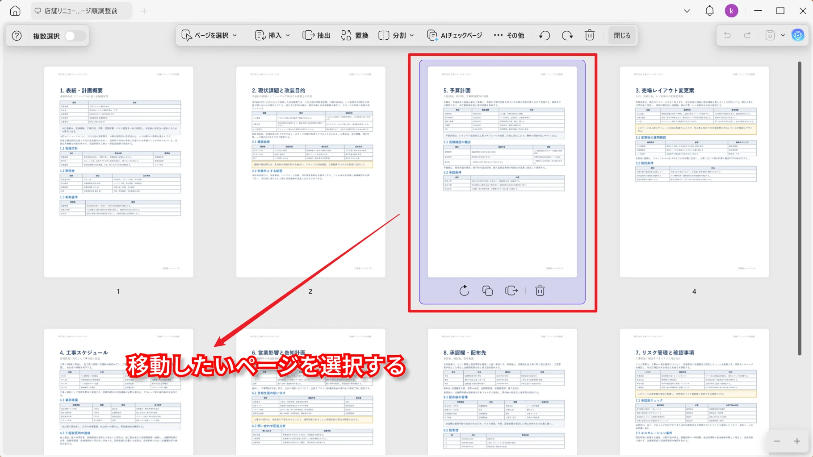Delete the selected 予算計画 page
The height and width of the screenshot is (457, 813).
(x=540, y=291)
